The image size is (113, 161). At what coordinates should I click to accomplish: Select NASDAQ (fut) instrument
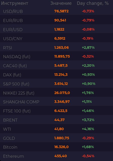coord(17,57)
